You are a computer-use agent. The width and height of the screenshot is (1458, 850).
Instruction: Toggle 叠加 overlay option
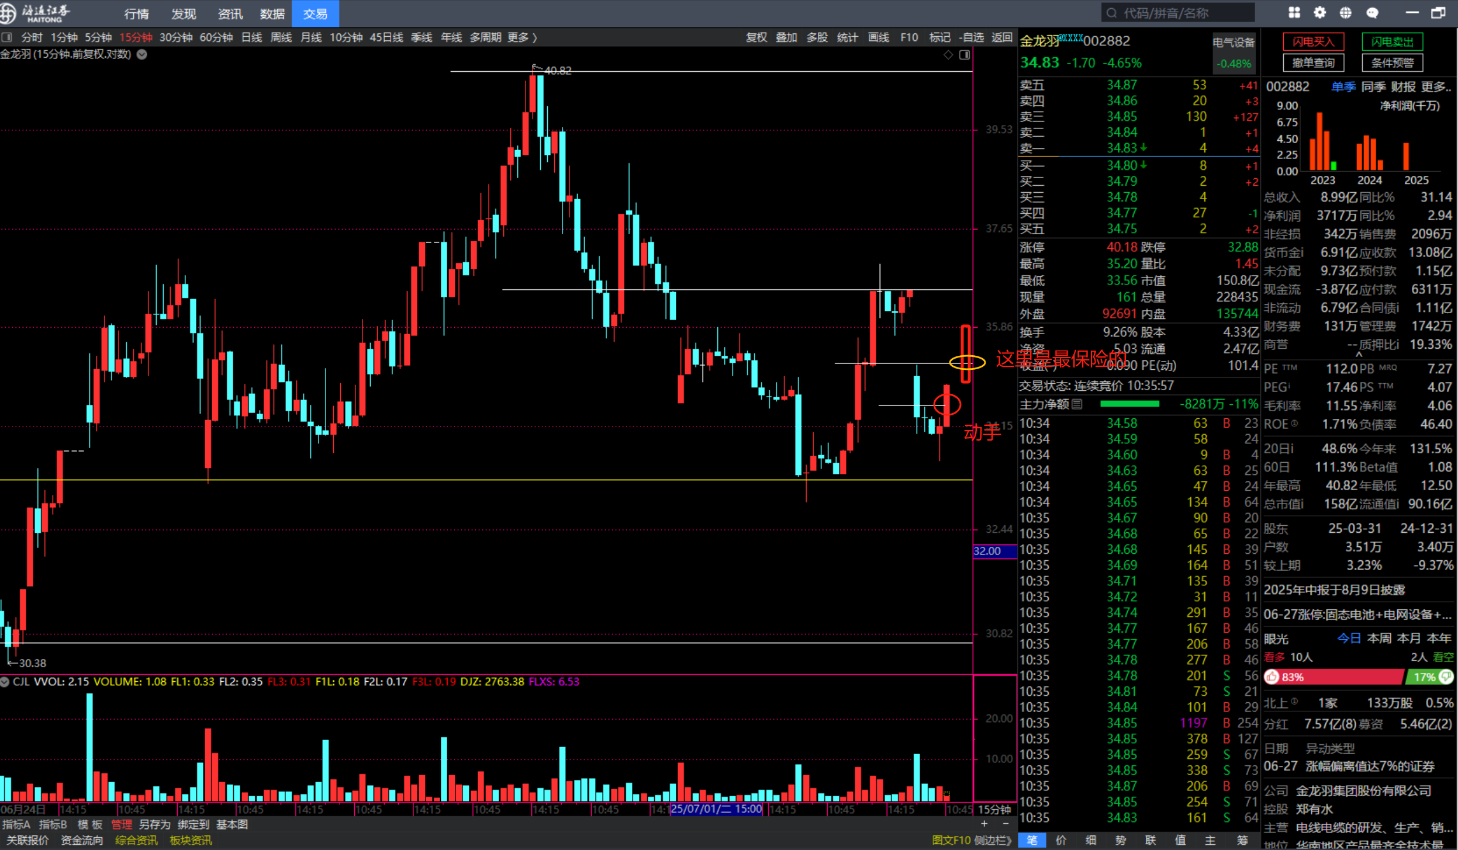786,37
